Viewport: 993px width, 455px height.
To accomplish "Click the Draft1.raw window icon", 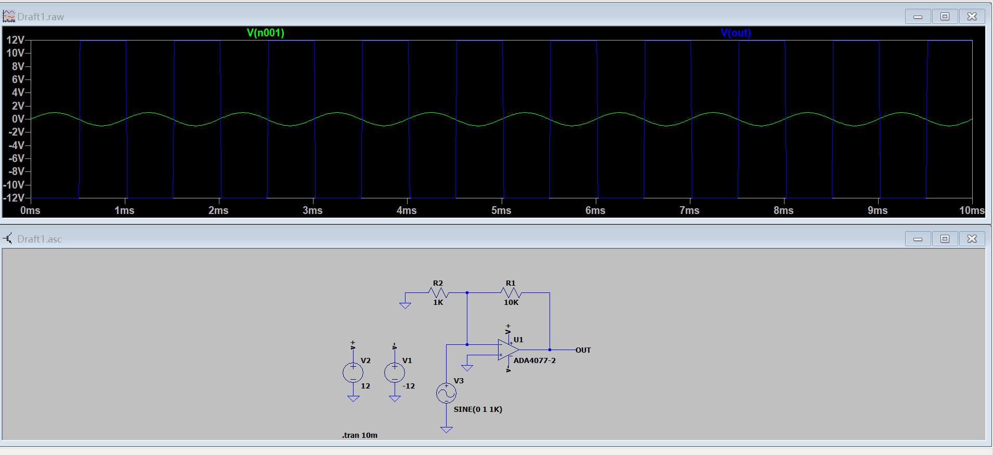I will coord(9,17).
